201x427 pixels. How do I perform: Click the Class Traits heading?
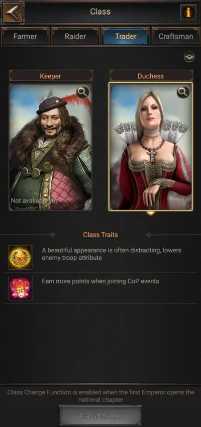[x=100, y=235]
